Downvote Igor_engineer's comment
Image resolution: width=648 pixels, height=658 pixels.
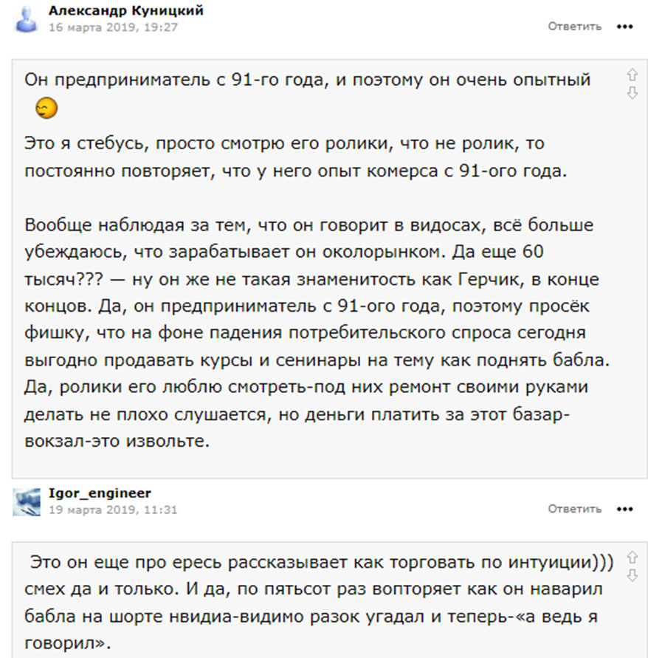(x=632, y=575)
